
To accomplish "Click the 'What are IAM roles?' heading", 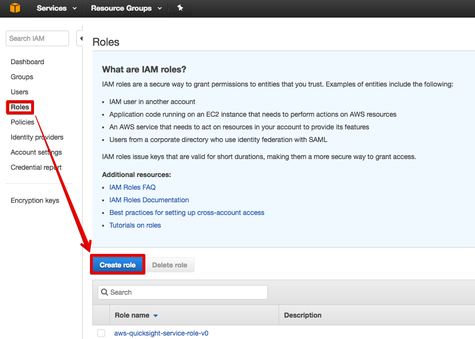I will tap(144, 70).
